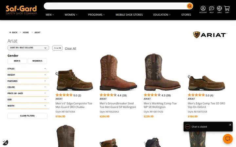The image size is (236, 147).
Task: Open the WorkHog Comp Toe Wellington image
Action: pyautogui.click(x=162, y=72)
